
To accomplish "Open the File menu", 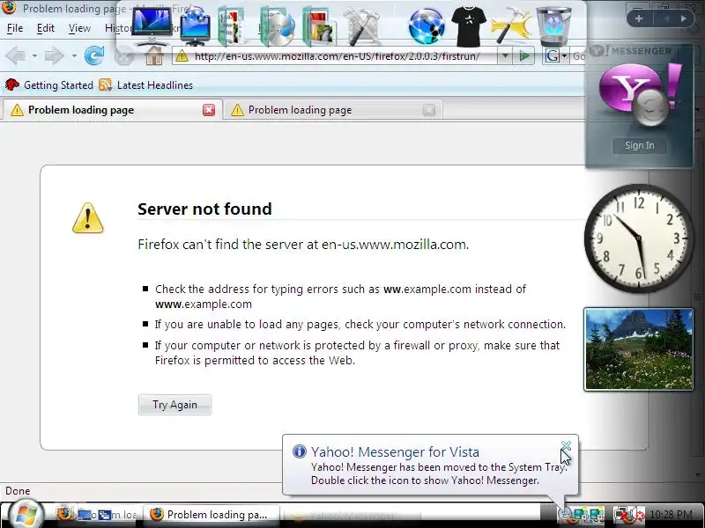I will (15, 28).
